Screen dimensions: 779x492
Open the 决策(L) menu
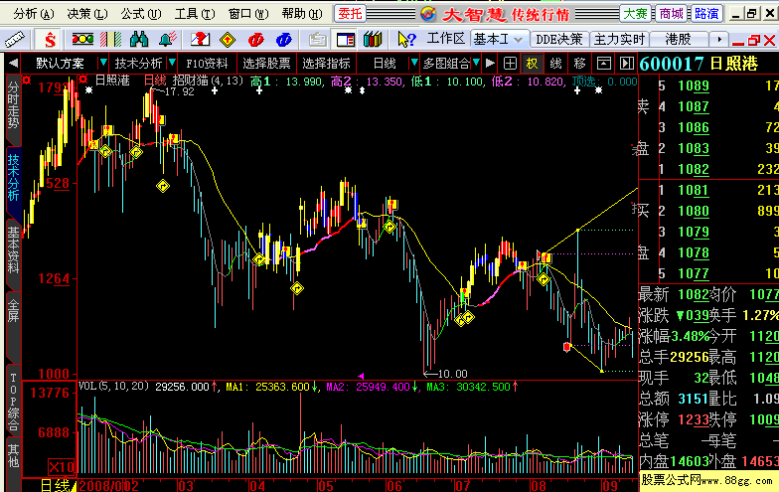pyautogui.click(x=87, y=14)
